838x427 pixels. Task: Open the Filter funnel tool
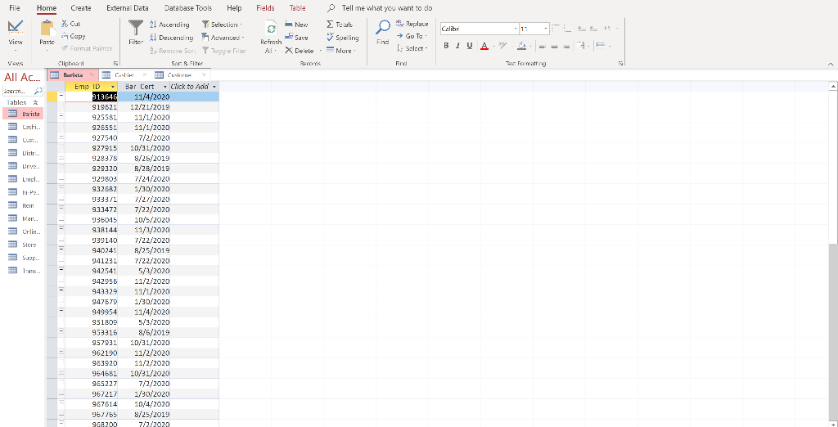pos(136,34)
